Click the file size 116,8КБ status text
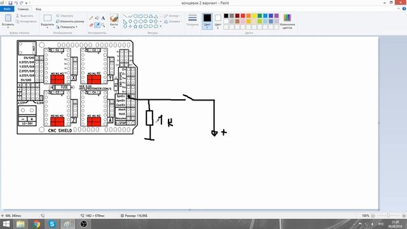Screen dimensions: 407x229 [136, 216]
